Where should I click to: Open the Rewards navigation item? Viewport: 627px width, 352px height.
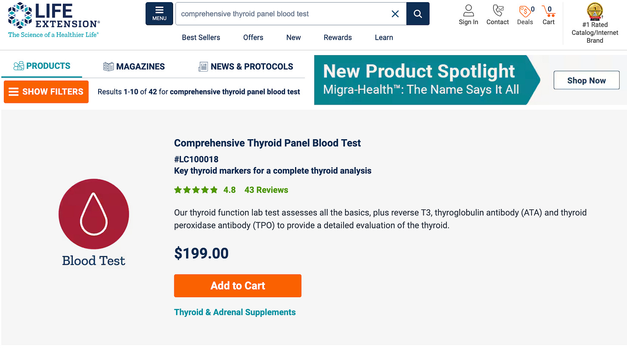[x=338, y=37]
